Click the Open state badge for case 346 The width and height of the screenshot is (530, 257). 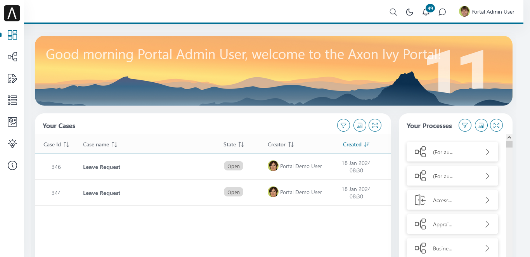(x=234, y=166)
